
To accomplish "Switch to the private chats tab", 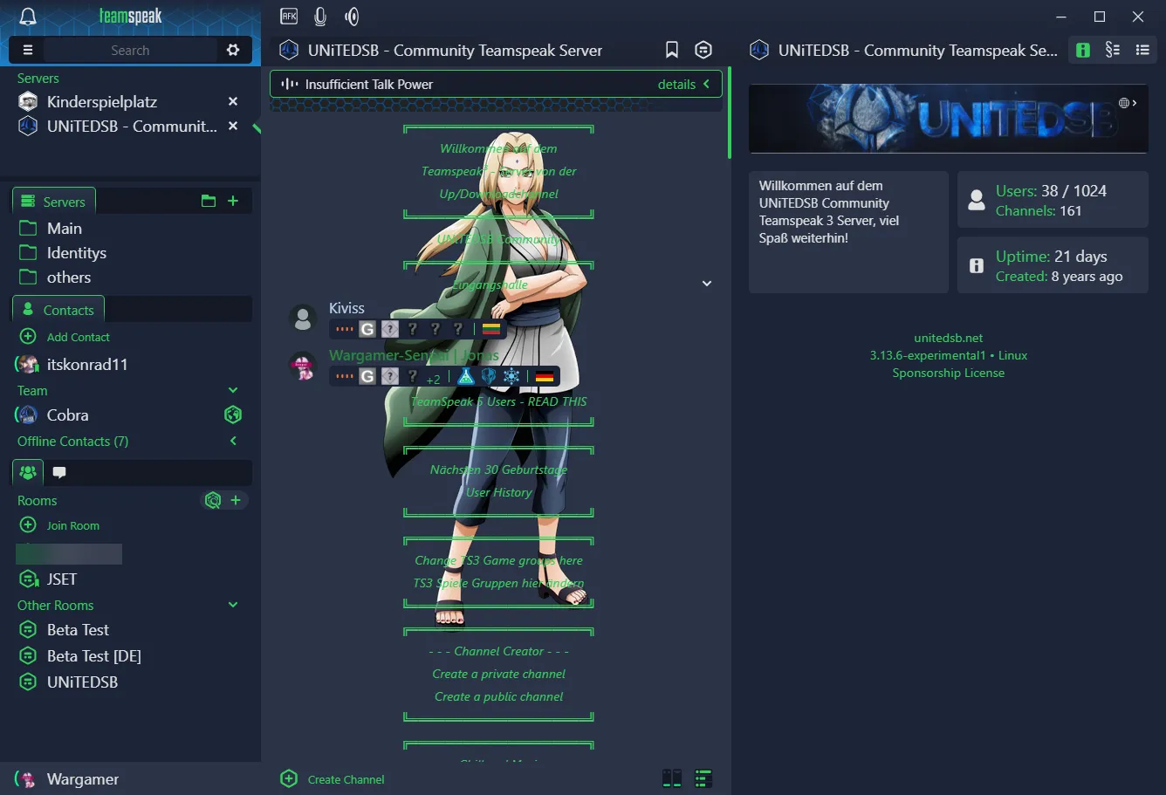I will [59, 472].
